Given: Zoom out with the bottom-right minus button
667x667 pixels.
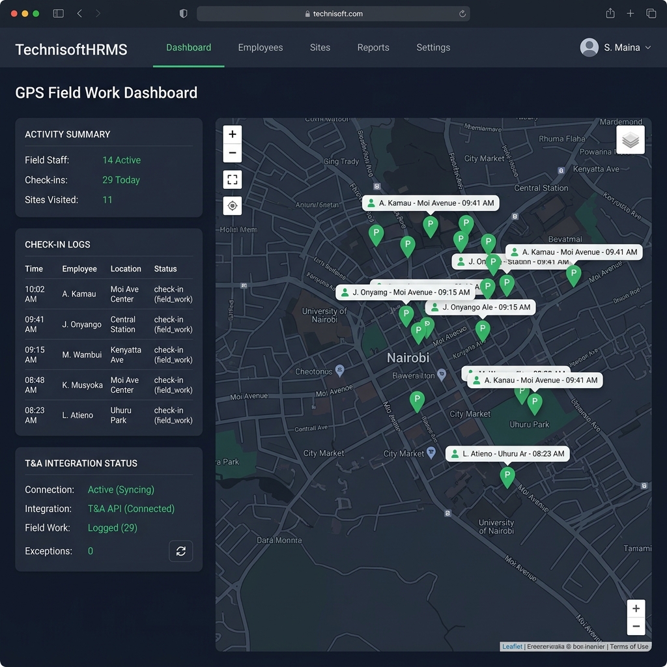Looking at the screenshot, I should (x=636, y=626).
